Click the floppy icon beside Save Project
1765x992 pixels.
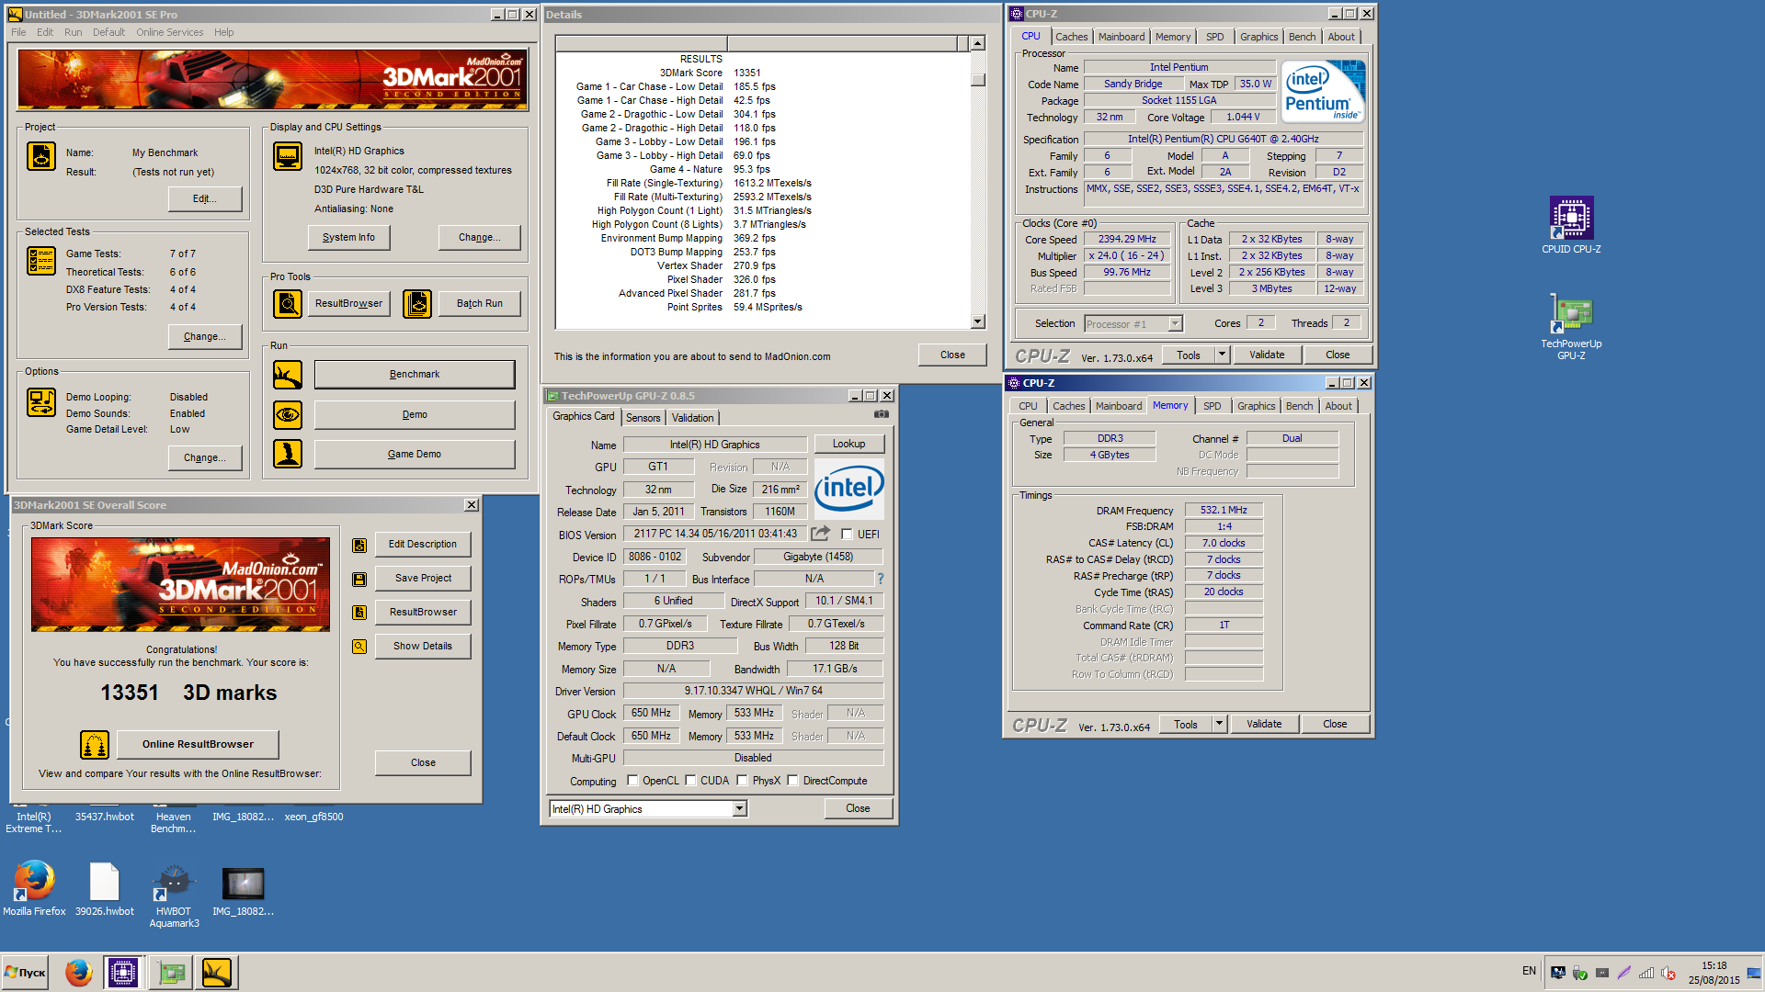pyautogui.click(x=359, y=580)
